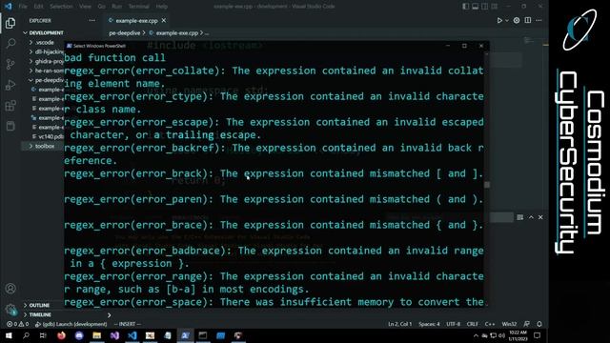610x343 pixels.
Task: Open the Explorer view in the activity bar
Action: tap(10, 23)
